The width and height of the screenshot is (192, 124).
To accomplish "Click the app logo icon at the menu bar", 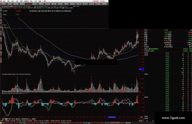I will pos(1,1).
